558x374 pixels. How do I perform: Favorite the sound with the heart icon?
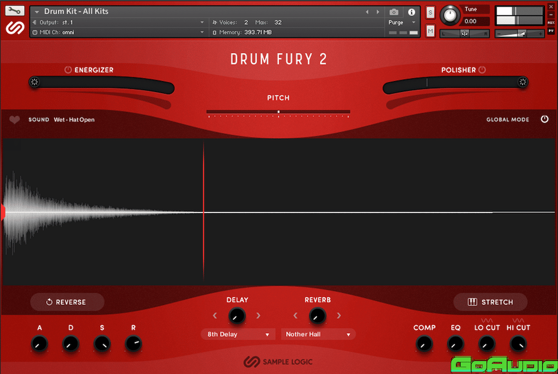15,120
